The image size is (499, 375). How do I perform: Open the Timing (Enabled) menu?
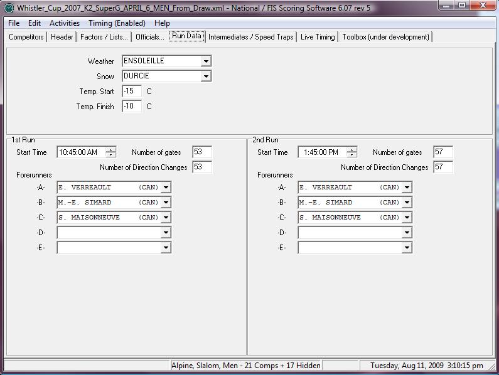117,23
